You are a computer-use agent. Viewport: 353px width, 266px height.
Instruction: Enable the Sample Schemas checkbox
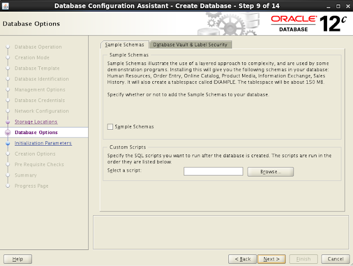[x=110, y=126]
